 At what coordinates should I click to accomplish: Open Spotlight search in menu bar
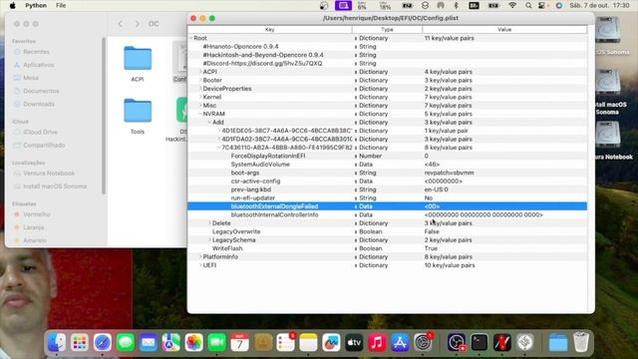(x=528, y=5)
